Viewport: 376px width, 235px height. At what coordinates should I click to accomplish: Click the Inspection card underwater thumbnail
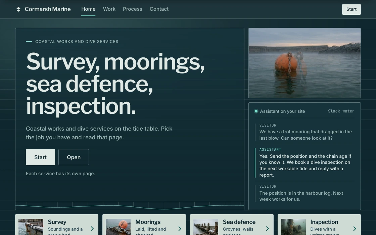tap(293, 227)
